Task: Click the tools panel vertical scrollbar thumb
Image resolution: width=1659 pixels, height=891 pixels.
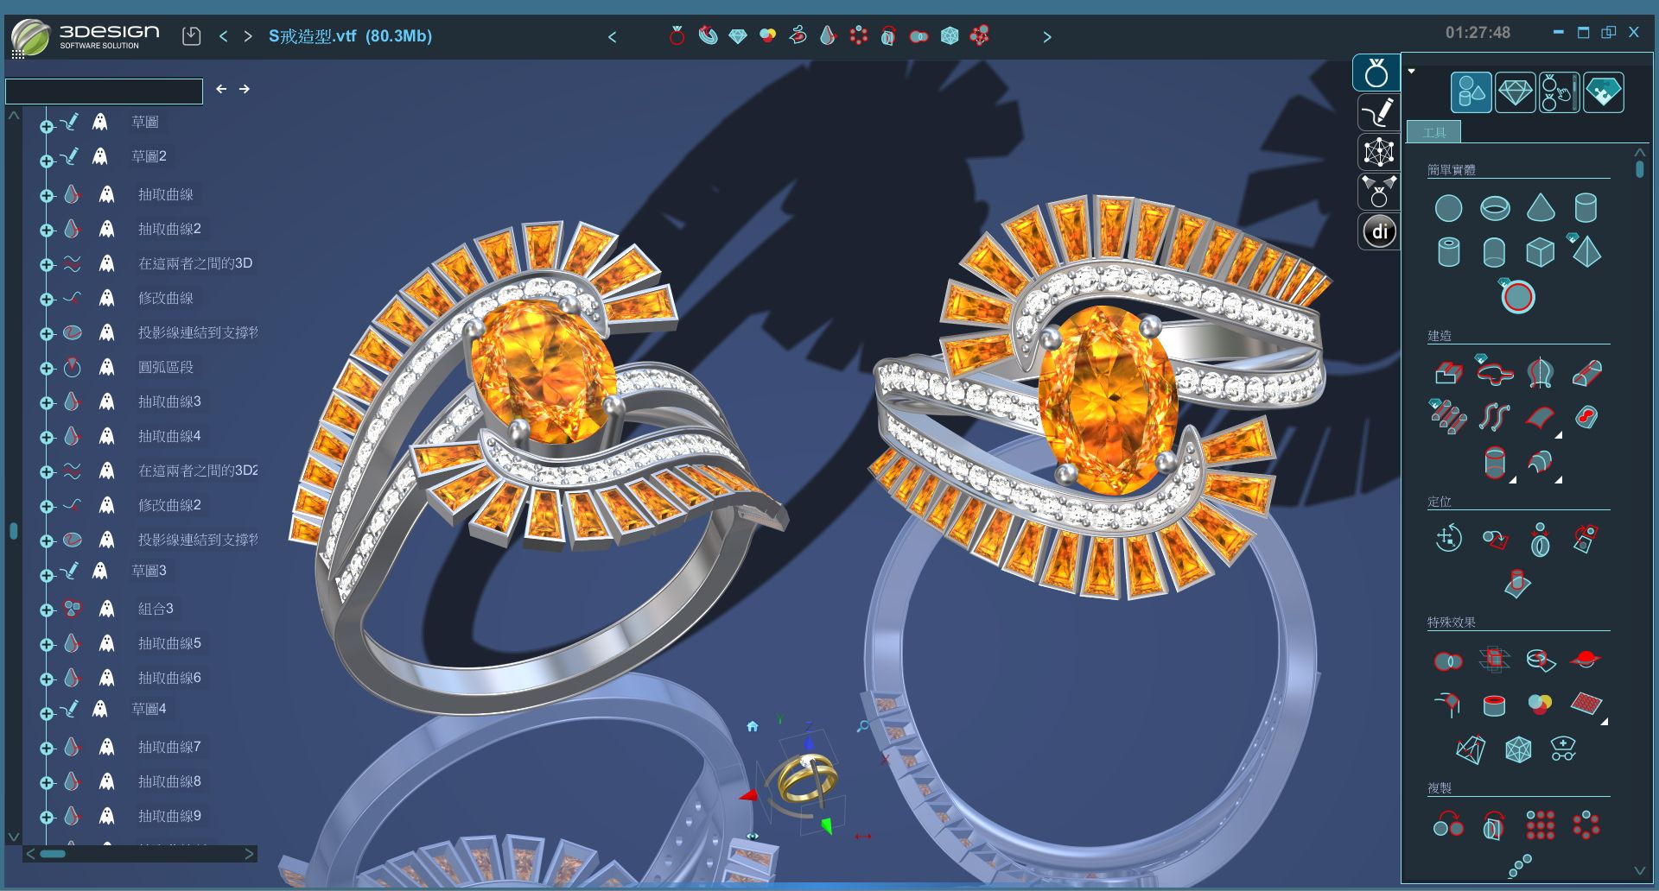Action: (x=1640, y=168)
